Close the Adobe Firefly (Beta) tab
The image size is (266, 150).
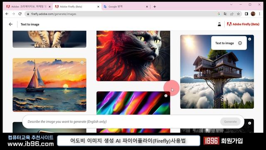(x=98, y=7)
